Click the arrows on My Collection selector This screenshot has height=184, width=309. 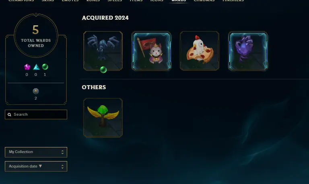tap(62, 152)
